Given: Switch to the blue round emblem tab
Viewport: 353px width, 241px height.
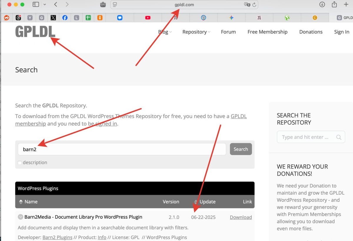Looking at the screenshot, I should (203, 18).
